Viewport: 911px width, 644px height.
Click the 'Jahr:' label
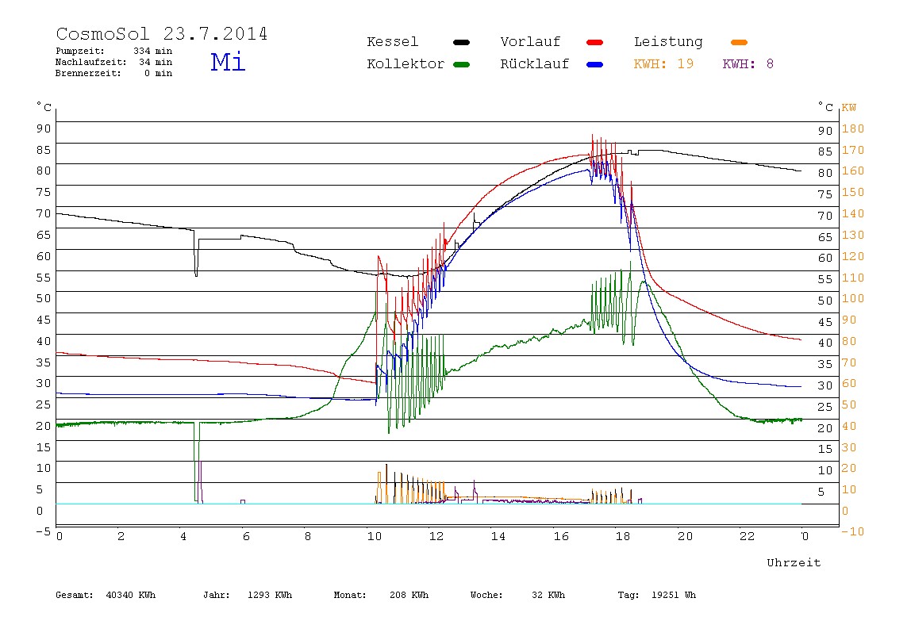[217, 595]
